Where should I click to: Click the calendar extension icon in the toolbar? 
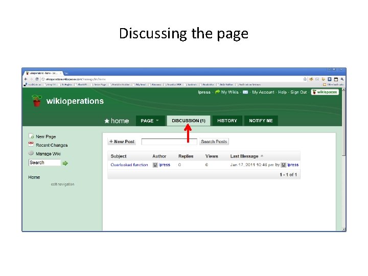pos(336,79)
